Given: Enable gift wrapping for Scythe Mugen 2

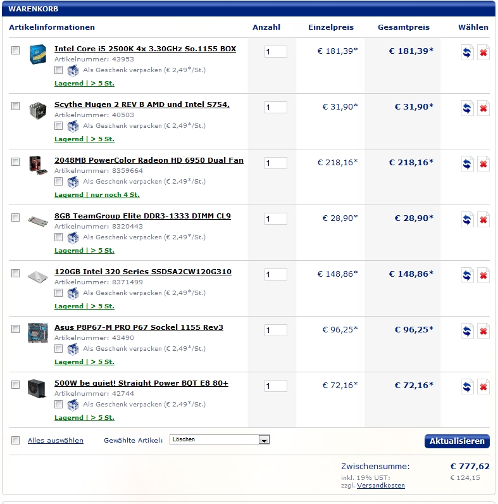Looking at the screenshot, I should click(59, 126).
